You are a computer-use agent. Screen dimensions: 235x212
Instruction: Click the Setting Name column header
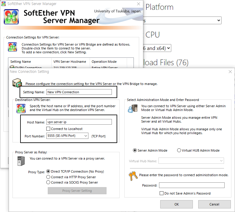pos(30,62)
